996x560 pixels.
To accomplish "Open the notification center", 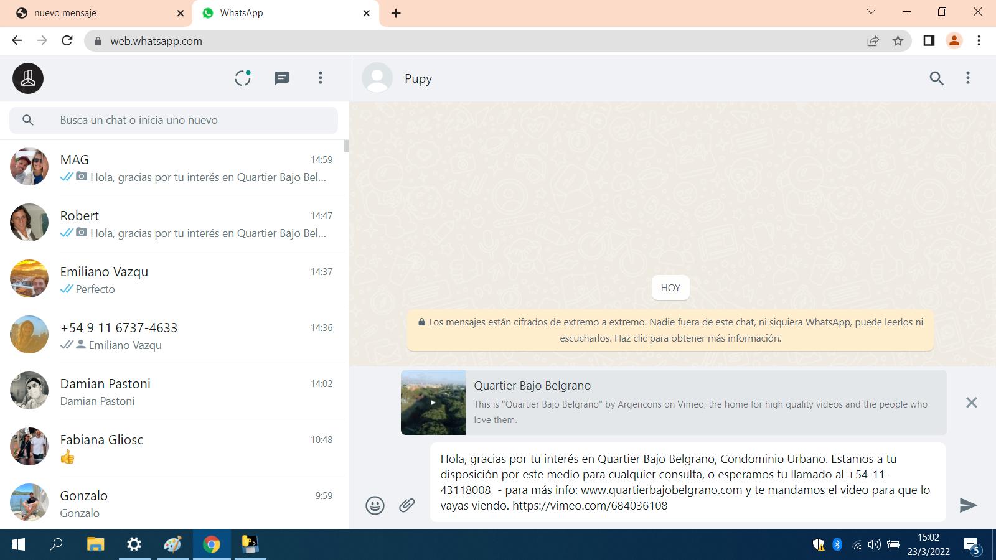I will pyautogui.click(x=972, y=546).
